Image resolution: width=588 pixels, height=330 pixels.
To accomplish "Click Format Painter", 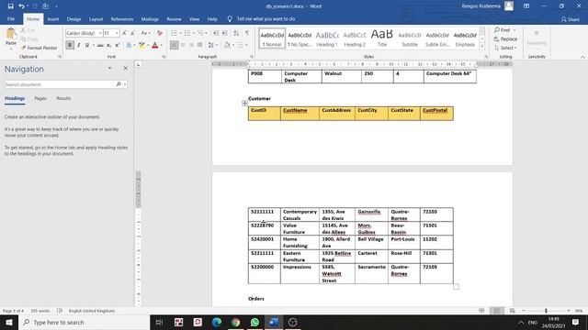I will (x=39, y=48).
